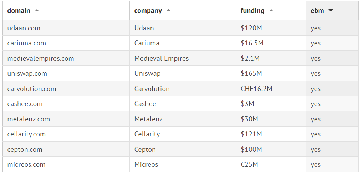This screenshot has width=363, height=174.
Task: Click the ebm column header label
Action: (317, 11)
